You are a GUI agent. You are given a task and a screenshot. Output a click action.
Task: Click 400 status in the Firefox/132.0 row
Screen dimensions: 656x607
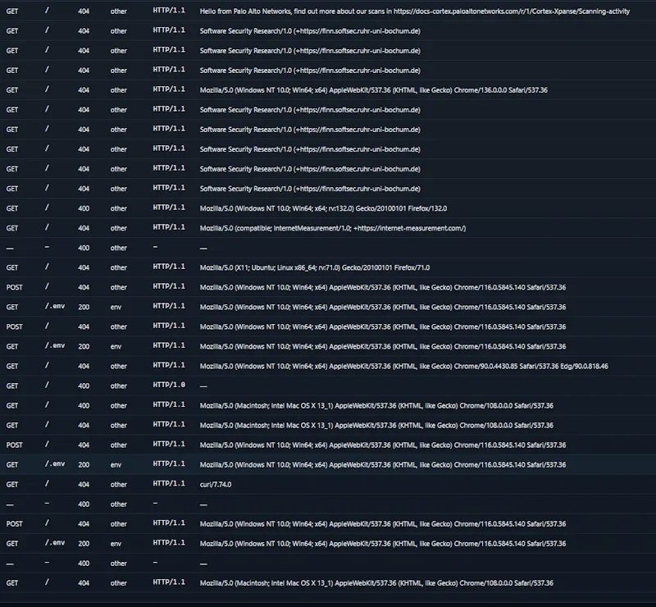pyautogui.click(x=84, y=208)
